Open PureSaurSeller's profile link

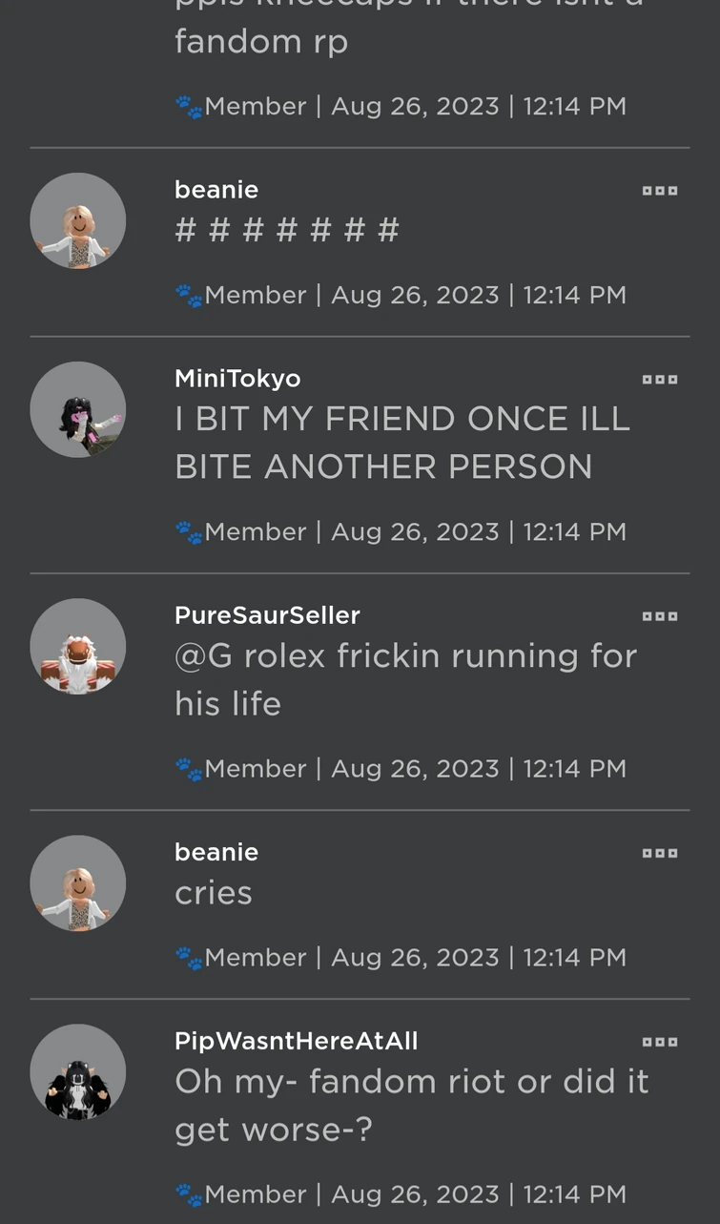tap(267, 615)
